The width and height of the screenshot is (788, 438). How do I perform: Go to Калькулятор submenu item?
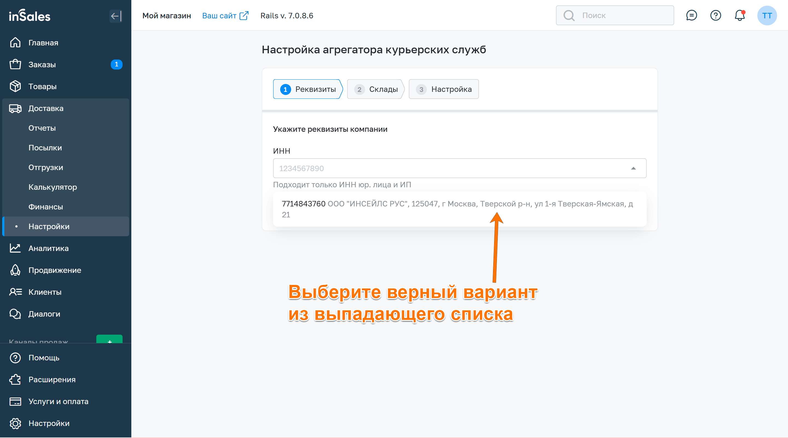coord(53,187)
